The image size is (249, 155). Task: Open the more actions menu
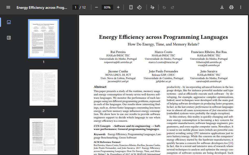coord(241,7)
